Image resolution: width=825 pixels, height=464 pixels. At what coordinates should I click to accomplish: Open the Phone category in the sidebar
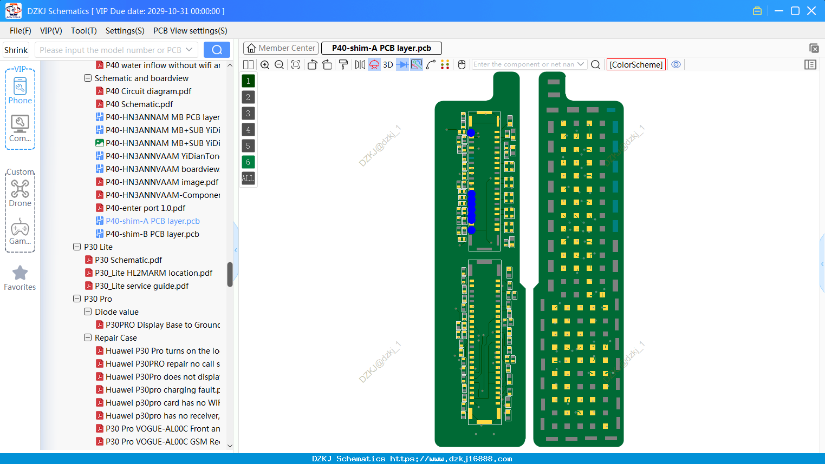(20, 90)
